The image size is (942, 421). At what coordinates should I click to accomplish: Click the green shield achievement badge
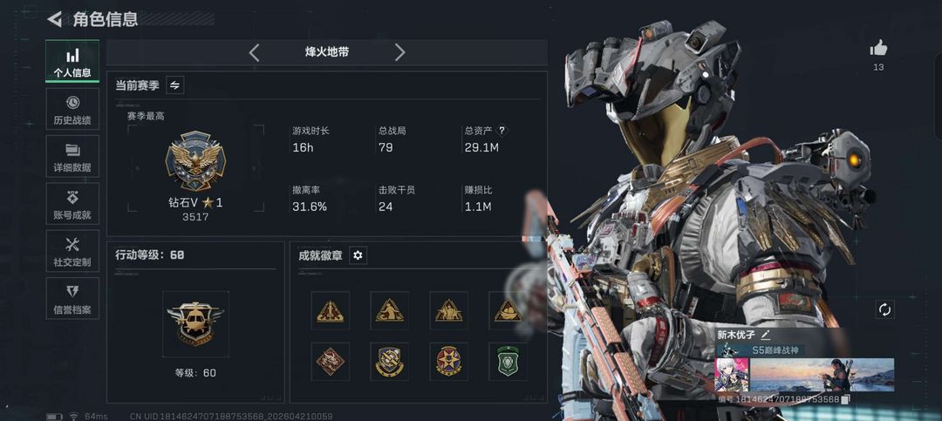508,362
